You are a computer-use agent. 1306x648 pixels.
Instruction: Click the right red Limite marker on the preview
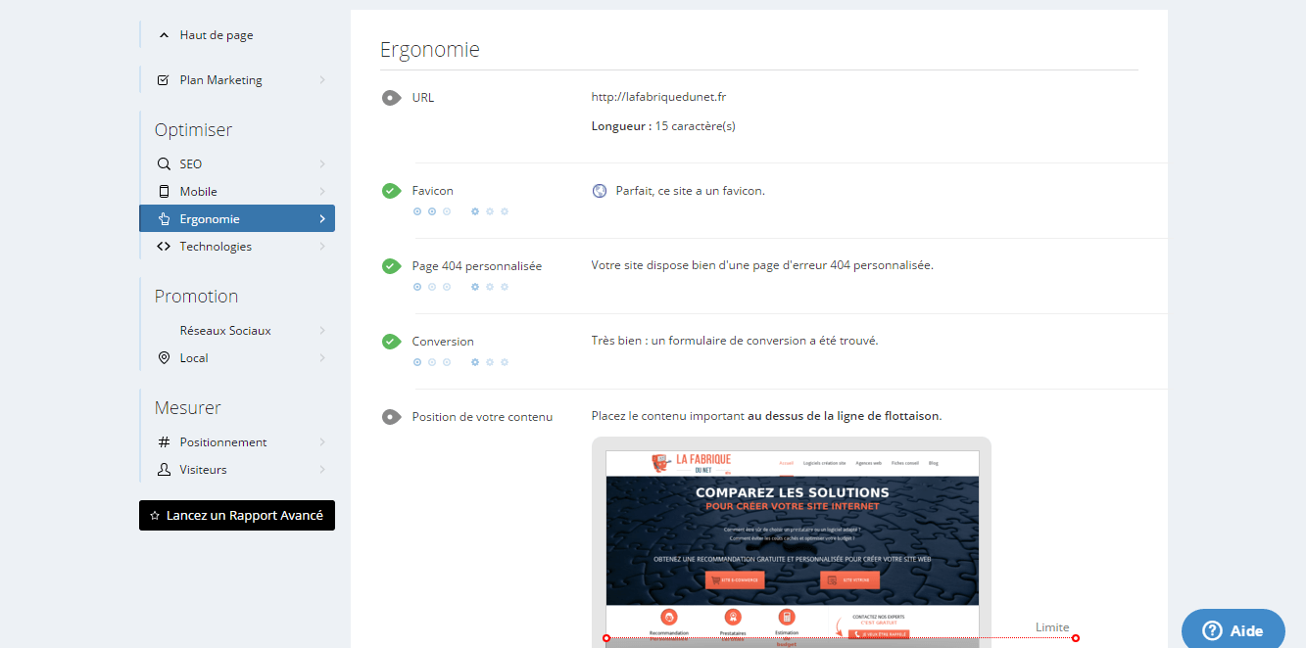coord(1076,638)
